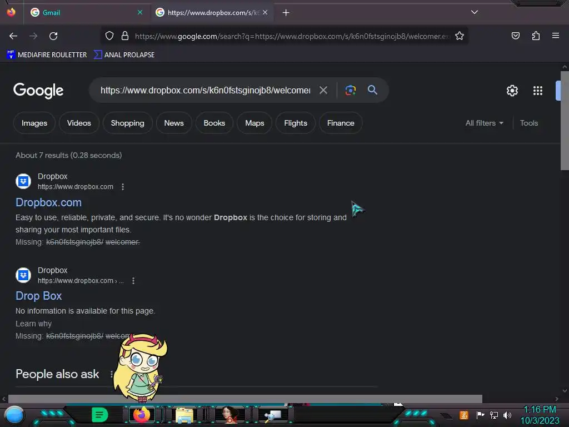Filter results by Images
This screenshot has width=569, height=427.
pyautogui.click(x=34, y=123)
